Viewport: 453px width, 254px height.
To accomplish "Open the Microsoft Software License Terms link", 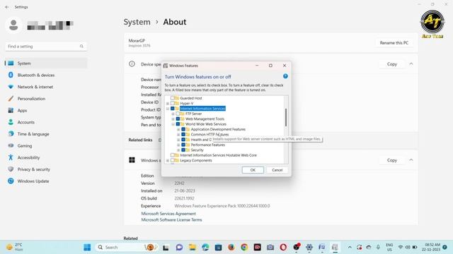I will [171, 219].
